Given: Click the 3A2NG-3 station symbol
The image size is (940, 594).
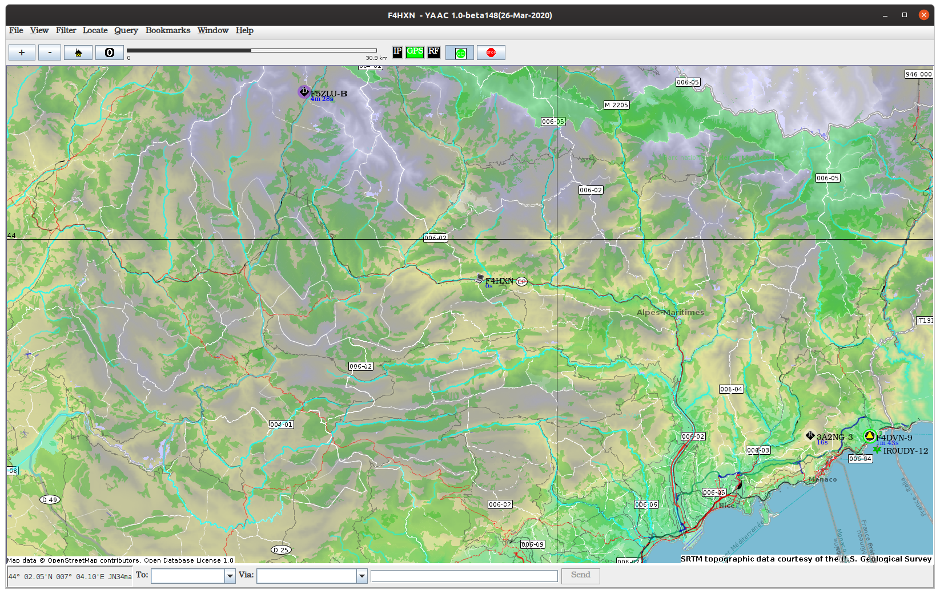Looking at the screenshot, I should coord(810,436).
